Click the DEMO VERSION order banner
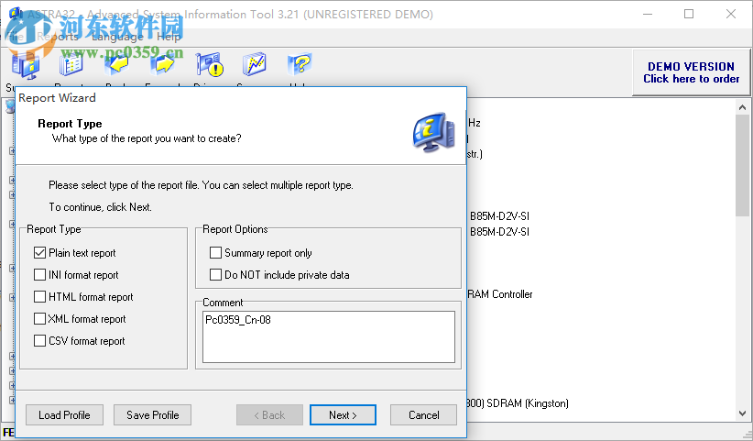 coord(691,72)
